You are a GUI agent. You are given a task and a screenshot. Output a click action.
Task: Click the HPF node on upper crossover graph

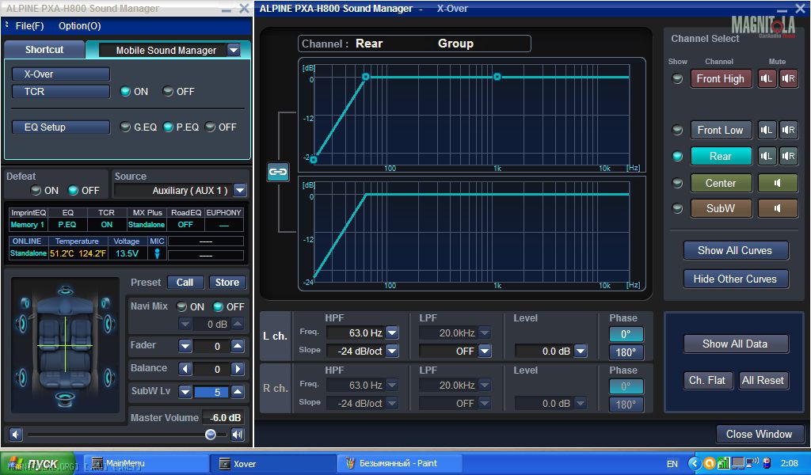coord(366,77)
